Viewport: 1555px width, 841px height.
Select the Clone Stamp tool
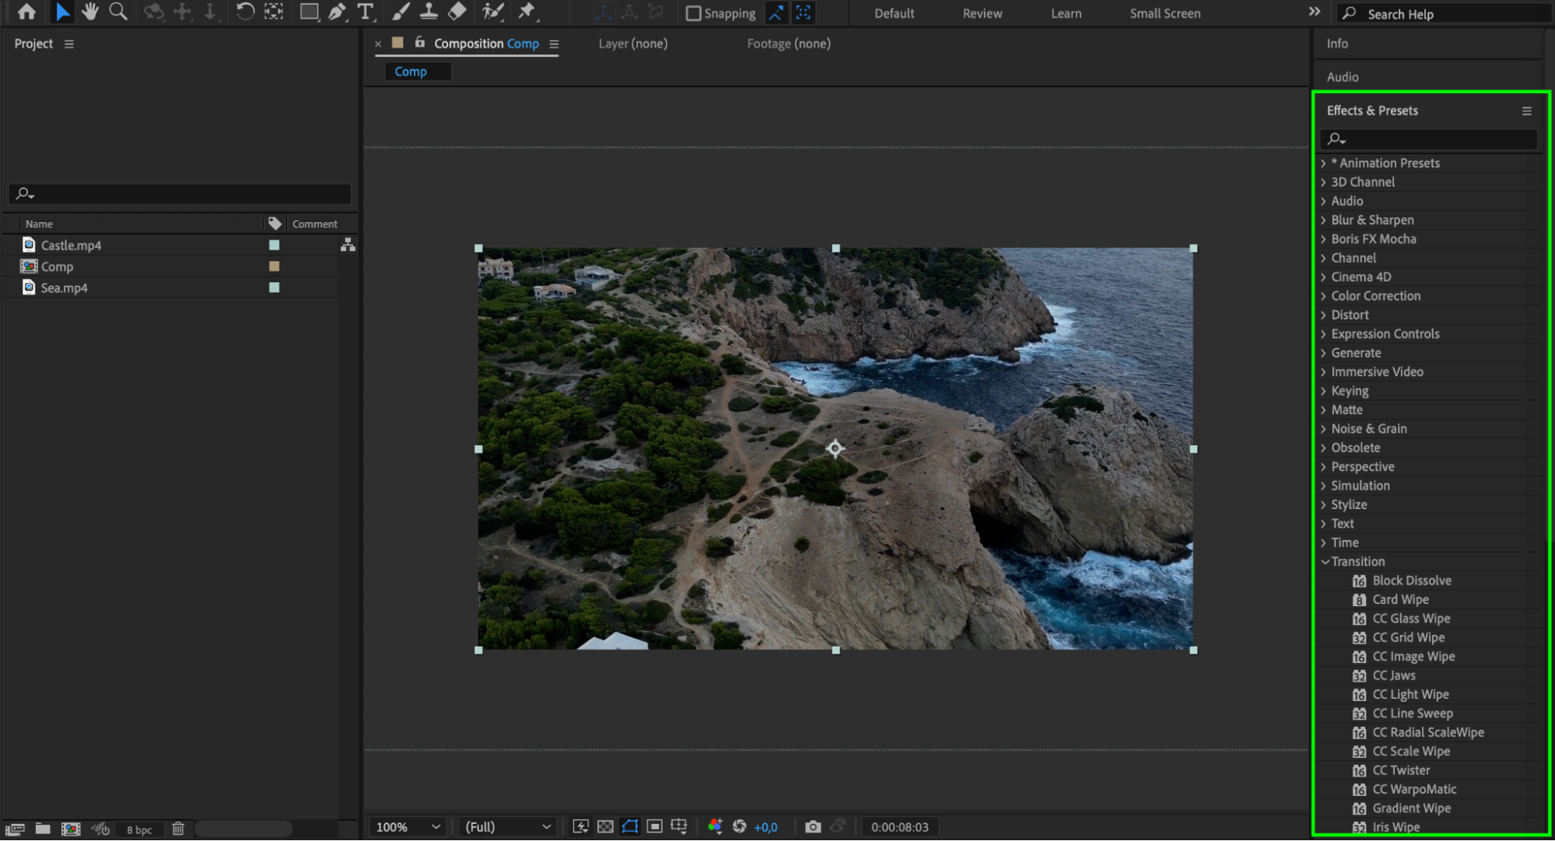429,12
